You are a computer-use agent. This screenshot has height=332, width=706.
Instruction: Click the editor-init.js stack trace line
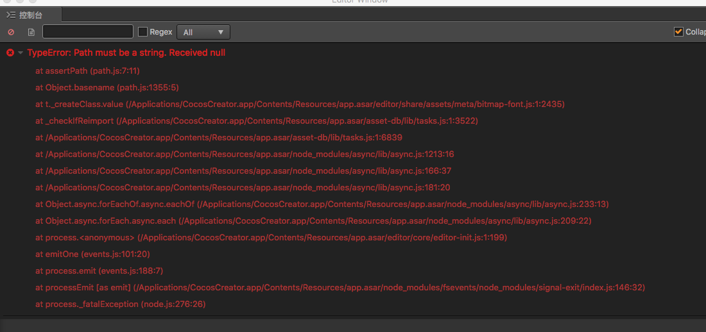pyautogui.click(x=271, y=237)
